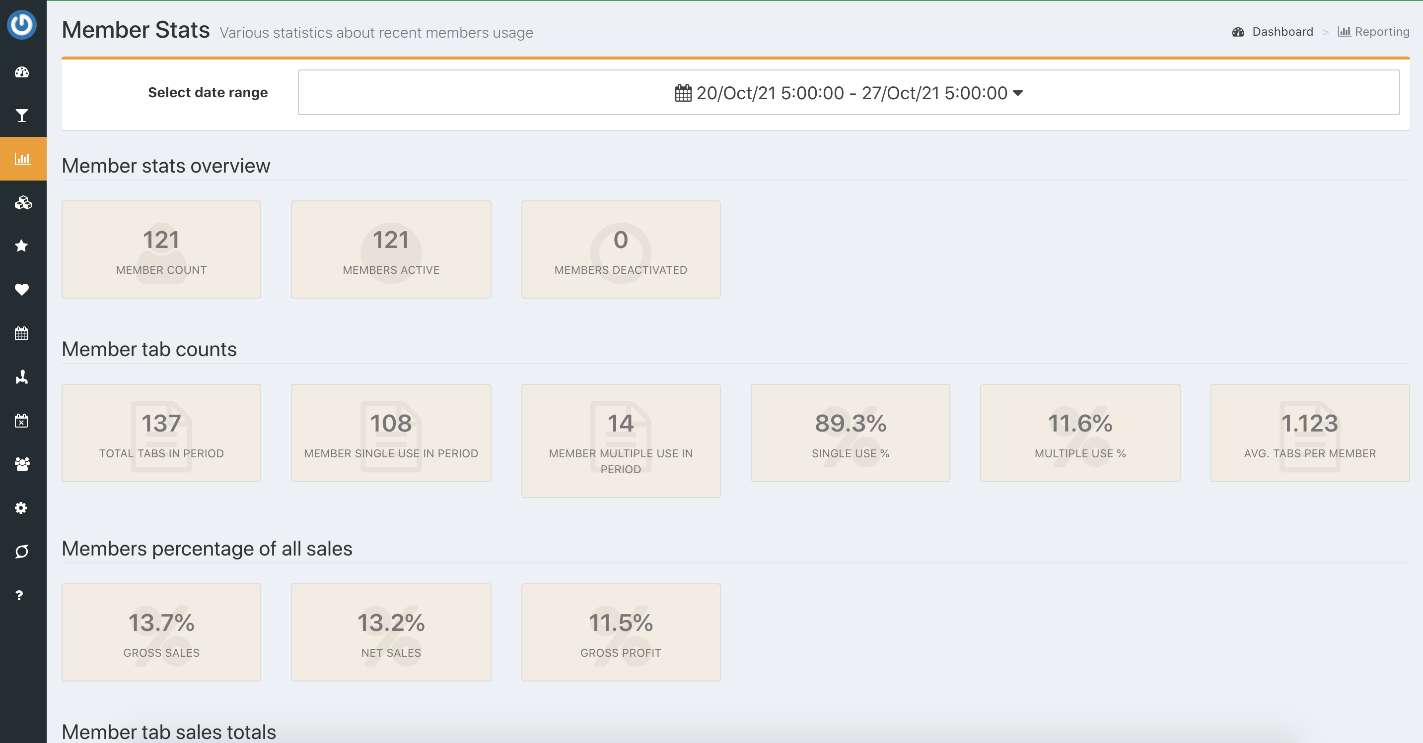1423x743 pixels.
Task: Click the chat bubble sidebar icon
Action: click(x=22, y=552)
